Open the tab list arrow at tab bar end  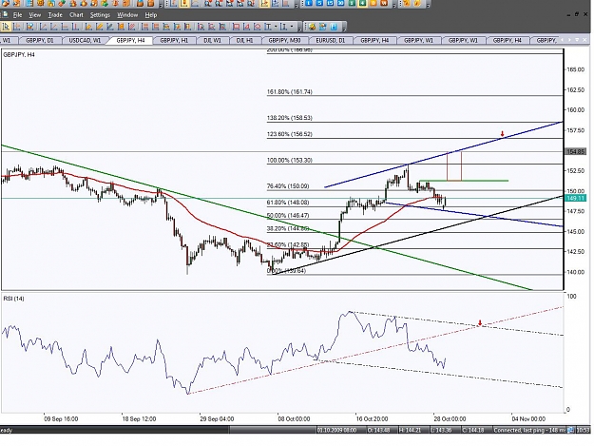tap(577, 39)
